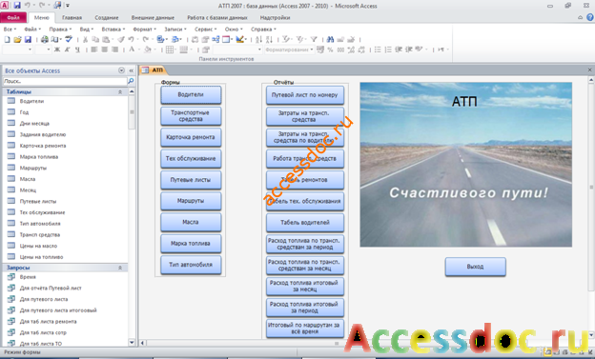Click navigation pane scroll down arrow
Screen dimensions: 595x359
[x=132, y=343]
